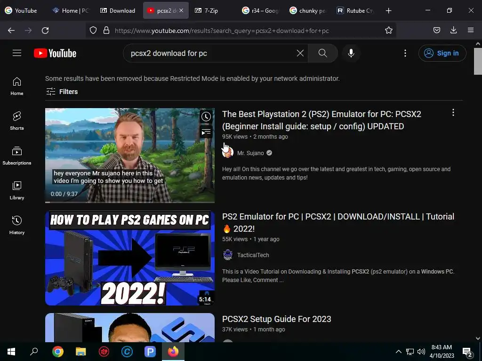
Task: Go back one page in Firefox
Action: 11,31
